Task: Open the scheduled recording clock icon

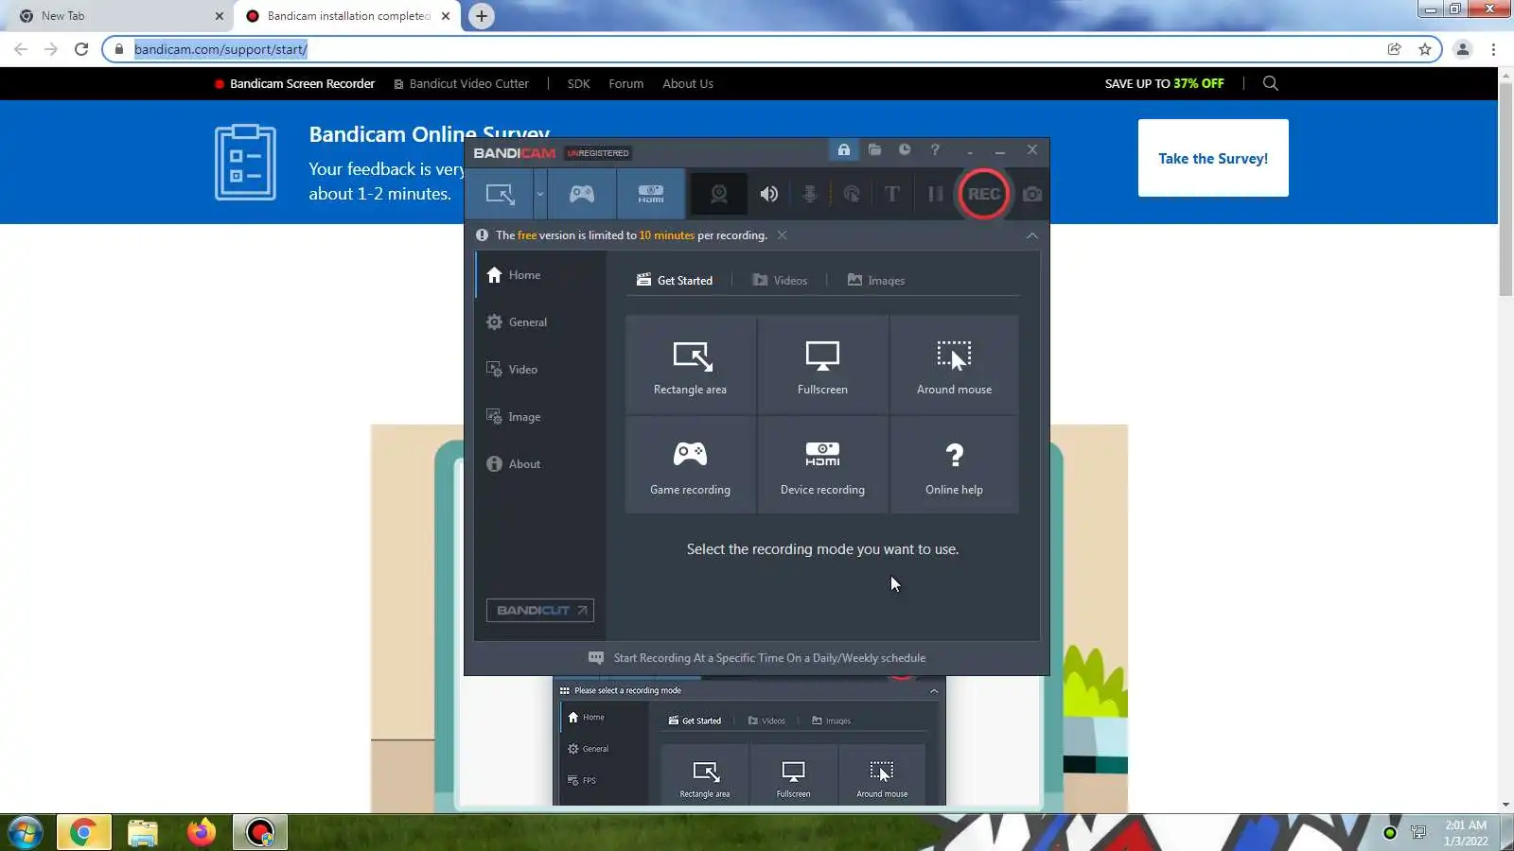Action: click(x=905, y=150)
